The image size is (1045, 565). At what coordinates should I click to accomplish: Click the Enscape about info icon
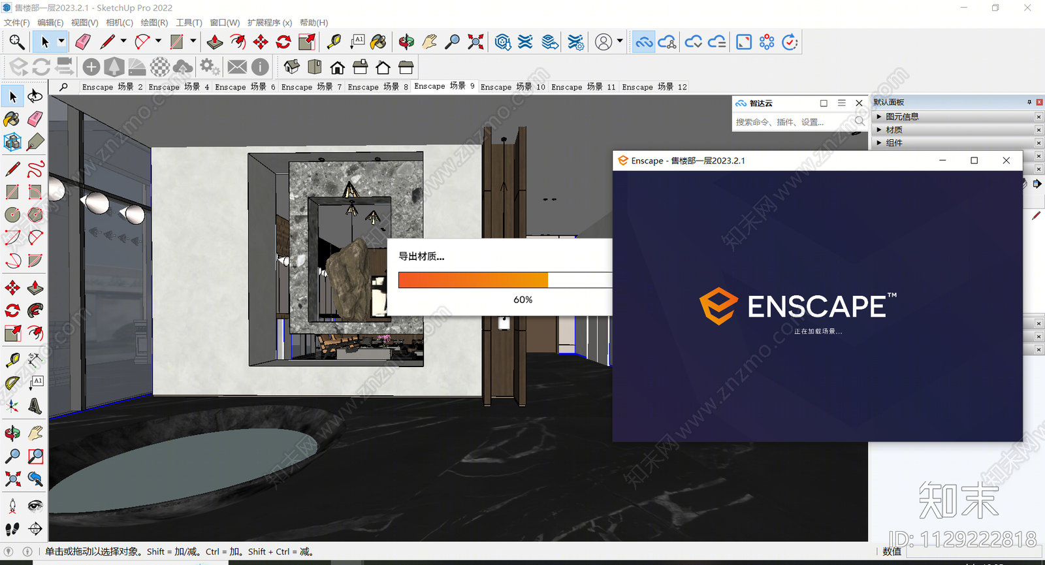click(260, 67)
